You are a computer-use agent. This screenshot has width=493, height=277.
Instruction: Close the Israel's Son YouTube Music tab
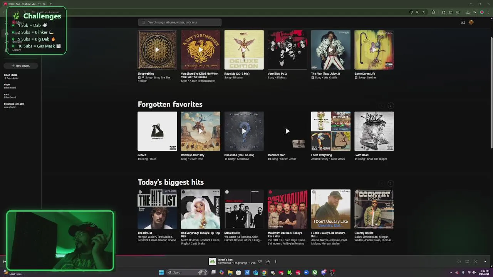[x=45, y=4]
